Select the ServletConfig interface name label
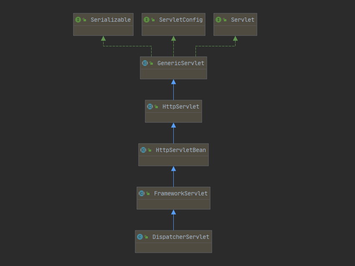The image size is (355, 266). [x=180, y=20]
